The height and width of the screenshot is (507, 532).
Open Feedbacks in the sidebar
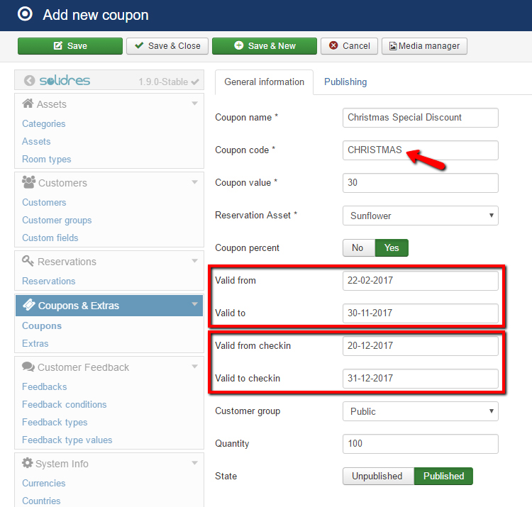point(45,387)
